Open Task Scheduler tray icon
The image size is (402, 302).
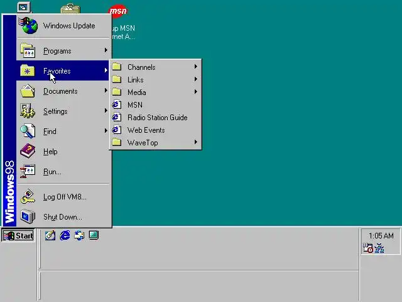click(368, 248)
